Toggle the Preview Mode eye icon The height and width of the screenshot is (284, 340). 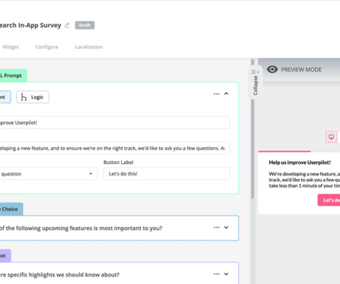tap(272, 69)
